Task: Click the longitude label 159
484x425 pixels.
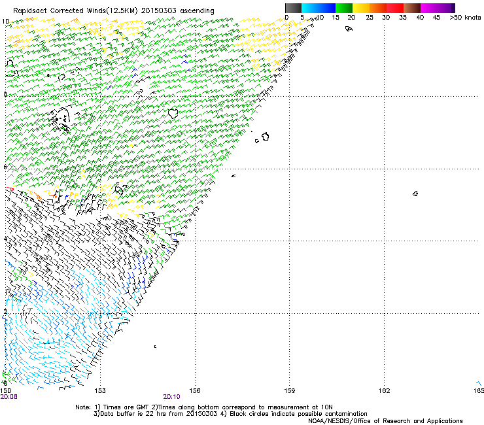Action: [x=289, y=391]
